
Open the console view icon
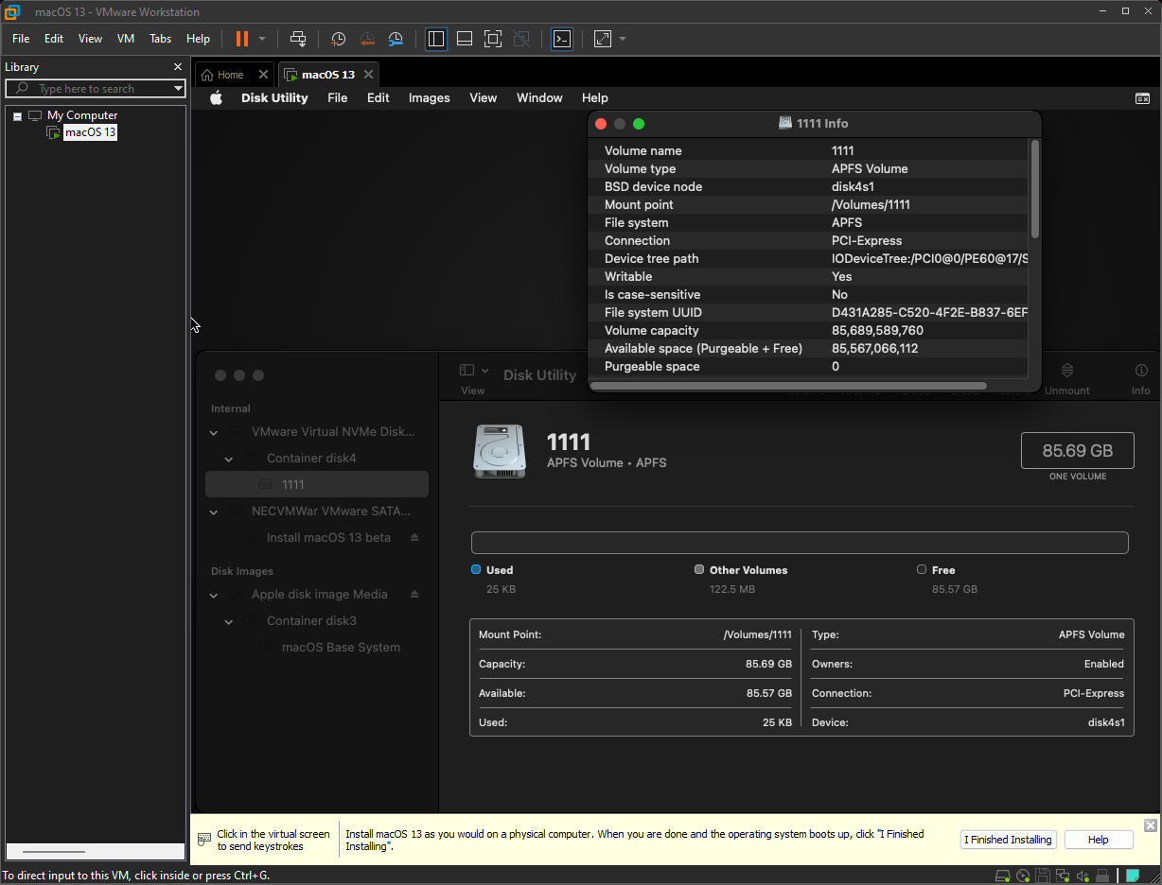562,39
